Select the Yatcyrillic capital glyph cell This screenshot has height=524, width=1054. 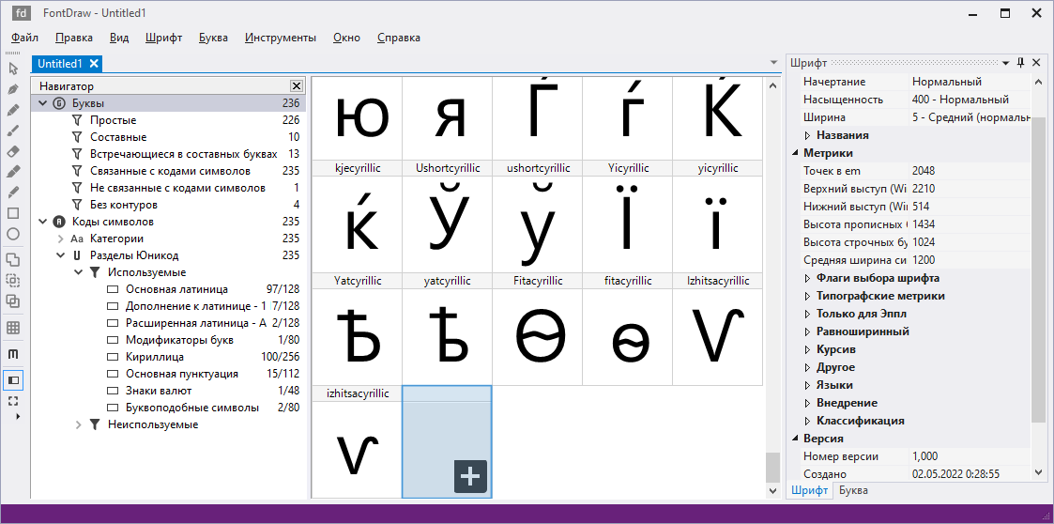click(357, 329)
